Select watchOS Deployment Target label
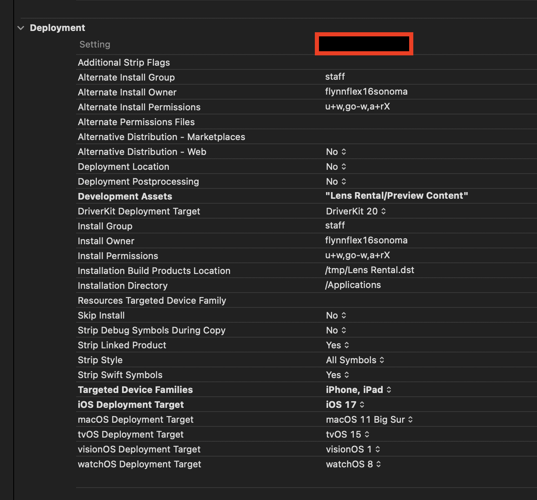537x500 pixels. click(x=139, y=464)
